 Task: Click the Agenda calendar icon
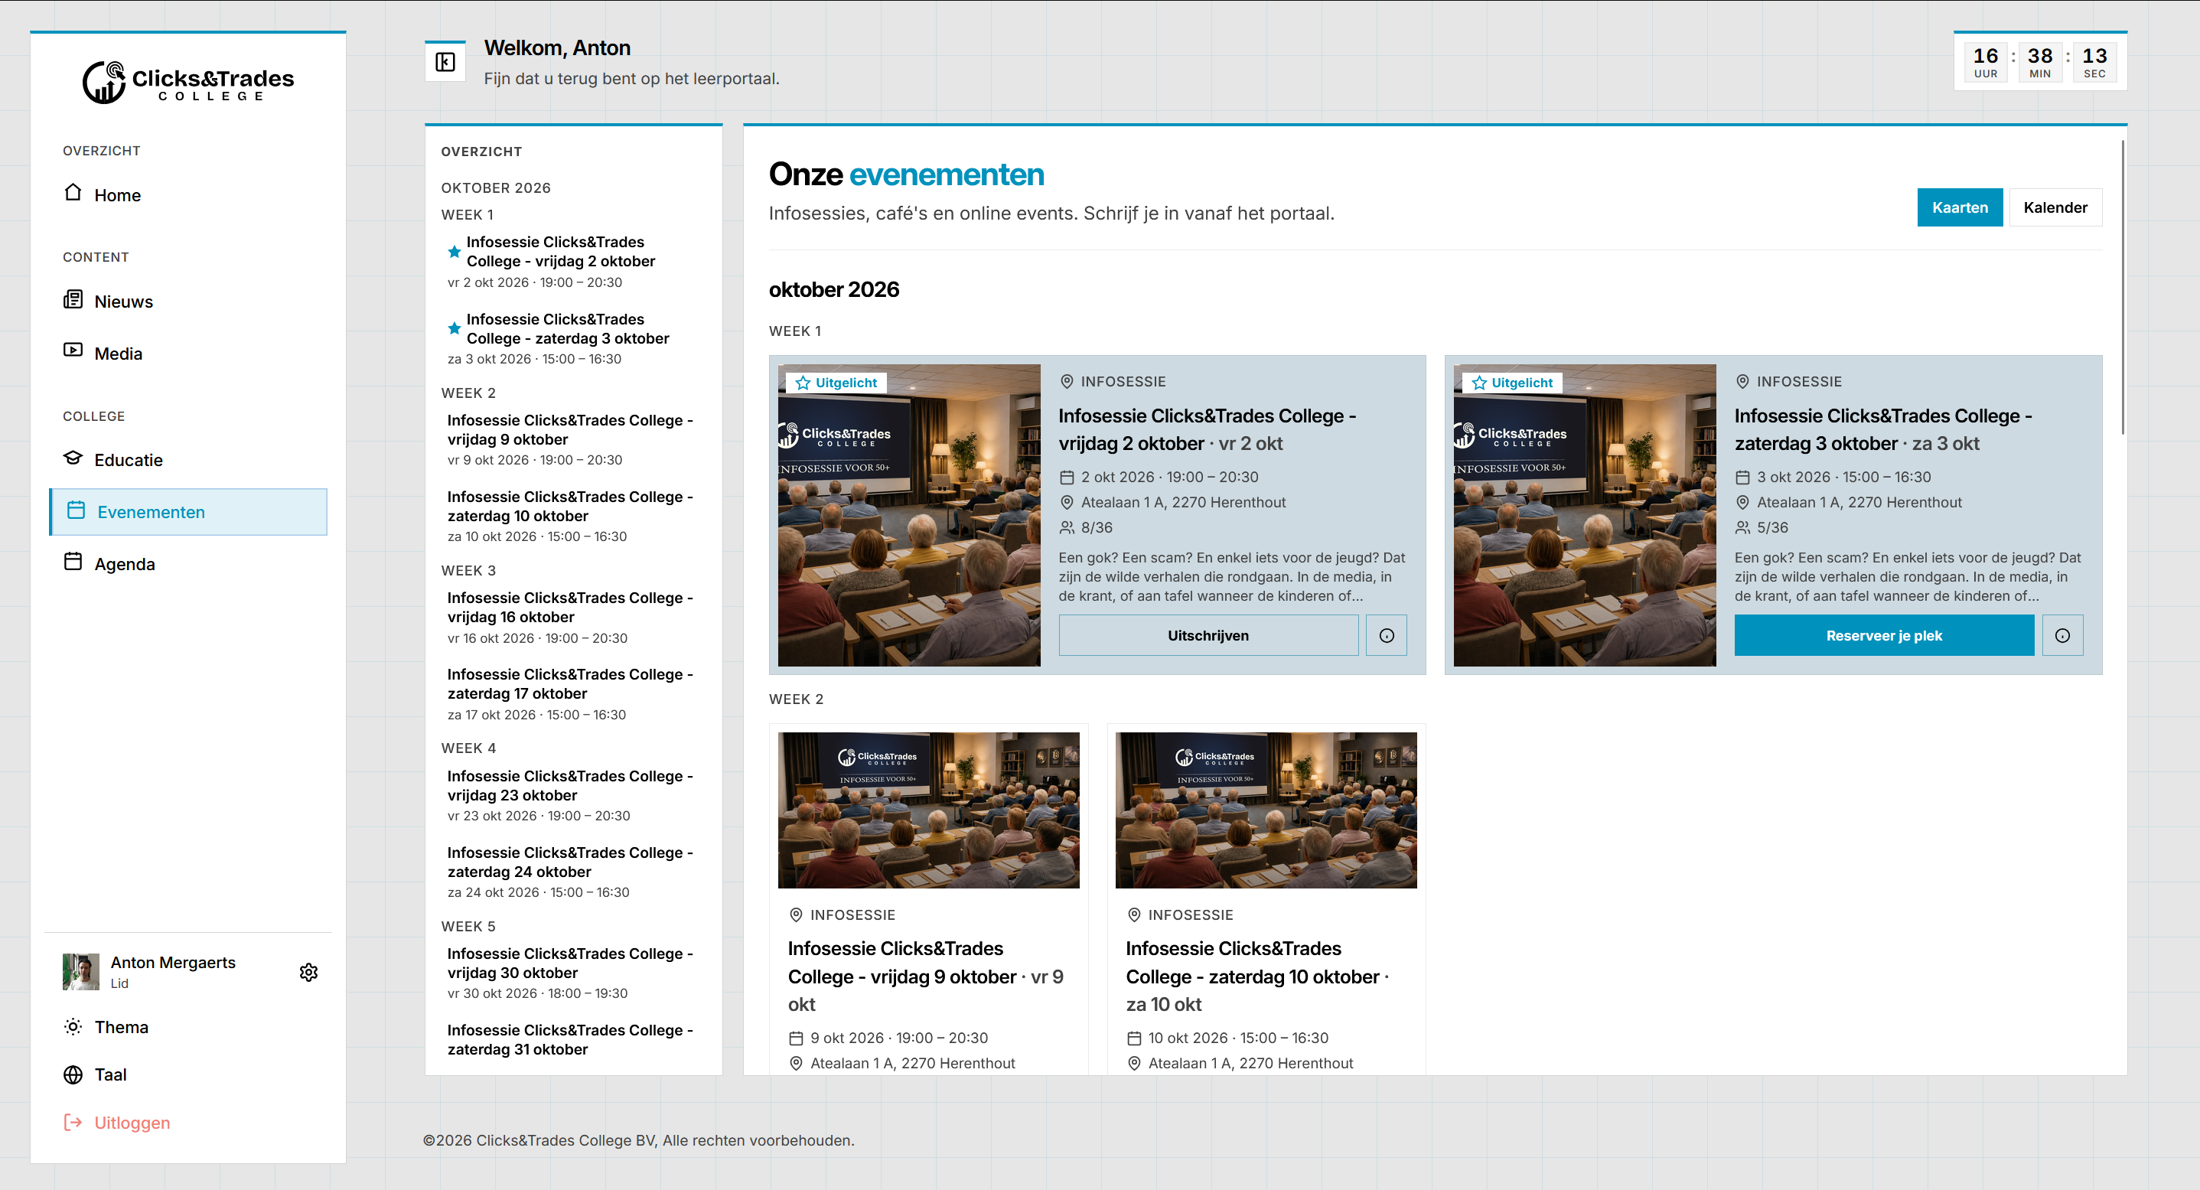(73, 562)
